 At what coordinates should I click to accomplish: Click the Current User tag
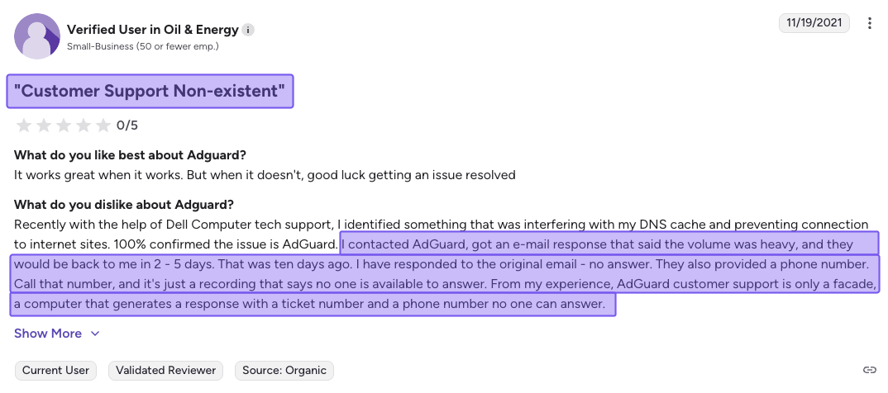click(x=56, y=371)
